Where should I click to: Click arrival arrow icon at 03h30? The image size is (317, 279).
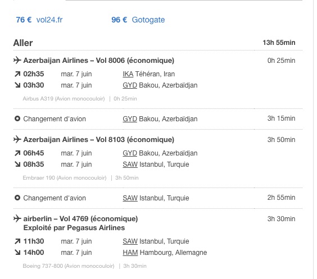17,85
